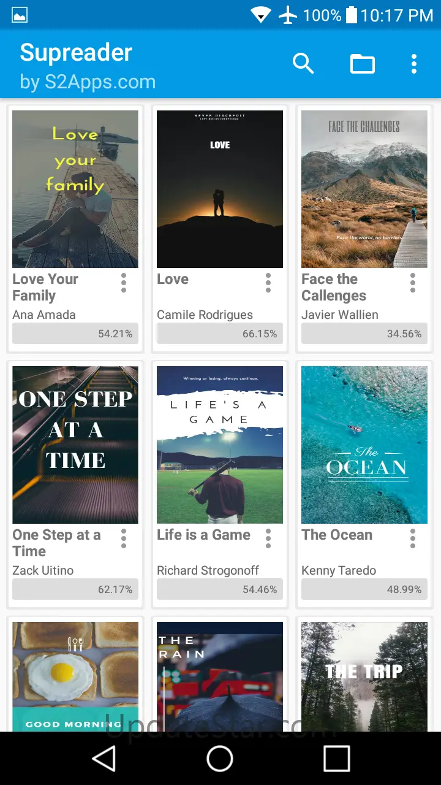Click the One Step at a Time title

pos(56,543)
